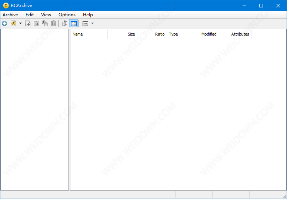287x199 pixels.
Task: Sort by the Ratio column header
Action: click(x=152, y=34)
